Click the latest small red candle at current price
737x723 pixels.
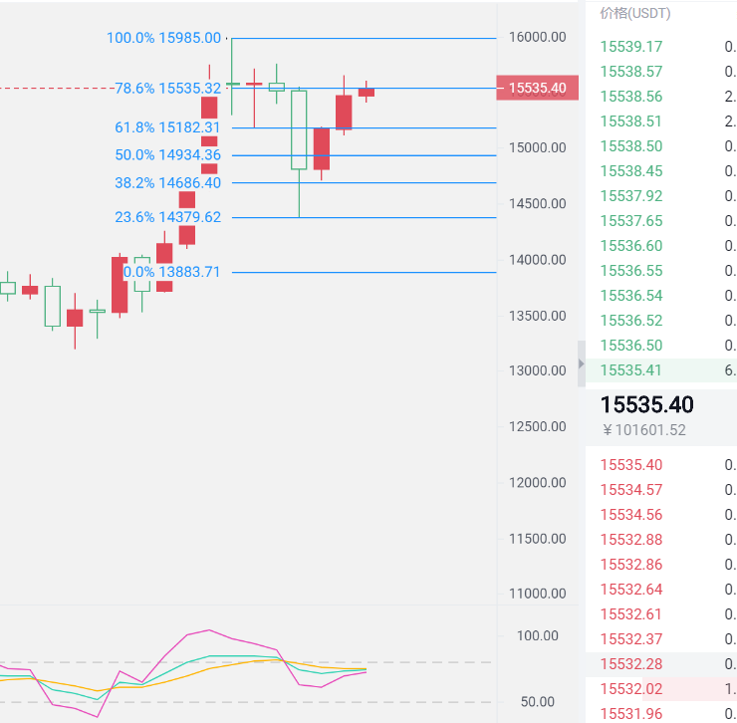tap(367, 93)
